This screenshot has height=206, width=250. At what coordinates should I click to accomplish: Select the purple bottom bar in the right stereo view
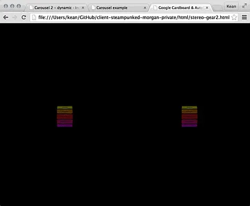(x=189, y=125)
